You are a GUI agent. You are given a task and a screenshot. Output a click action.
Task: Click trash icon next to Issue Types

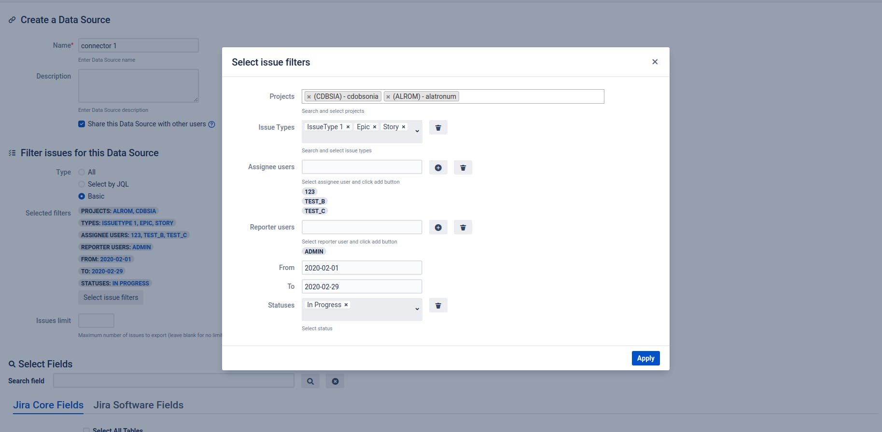point(438,128)
